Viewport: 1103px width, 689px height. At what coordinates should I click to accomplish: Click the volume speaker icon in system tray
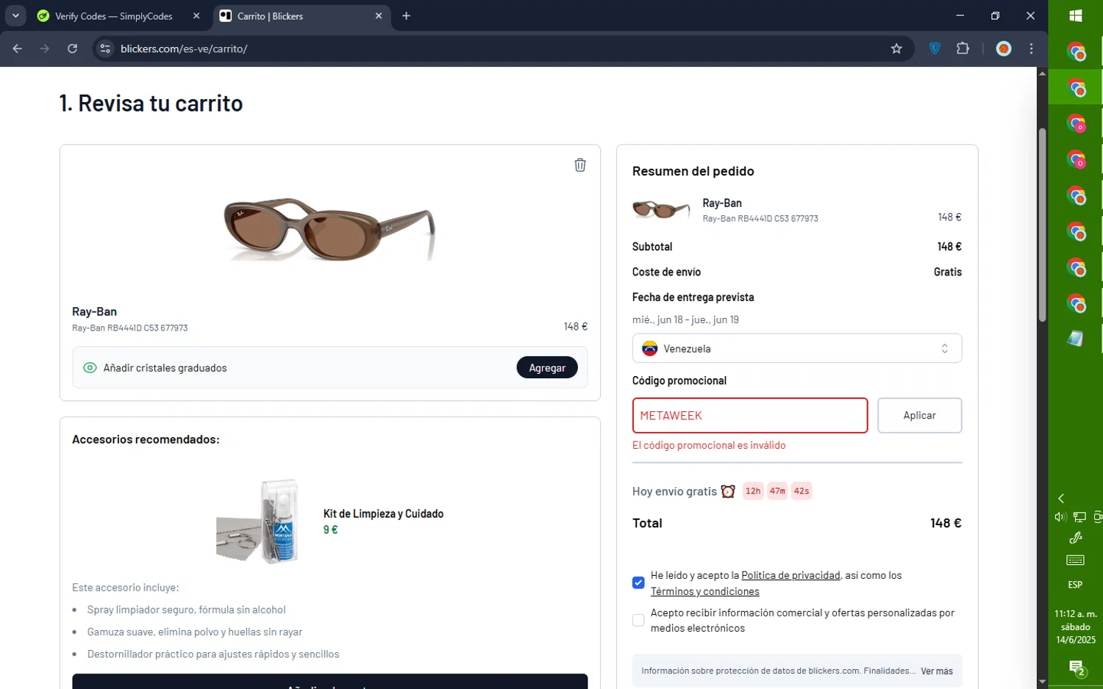pos(1060,517)
